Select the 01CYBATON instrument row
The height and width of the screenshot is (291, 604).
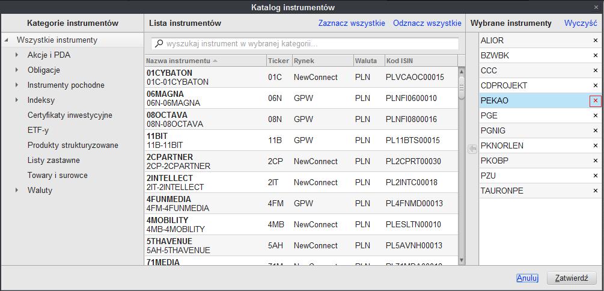[301, 77]
